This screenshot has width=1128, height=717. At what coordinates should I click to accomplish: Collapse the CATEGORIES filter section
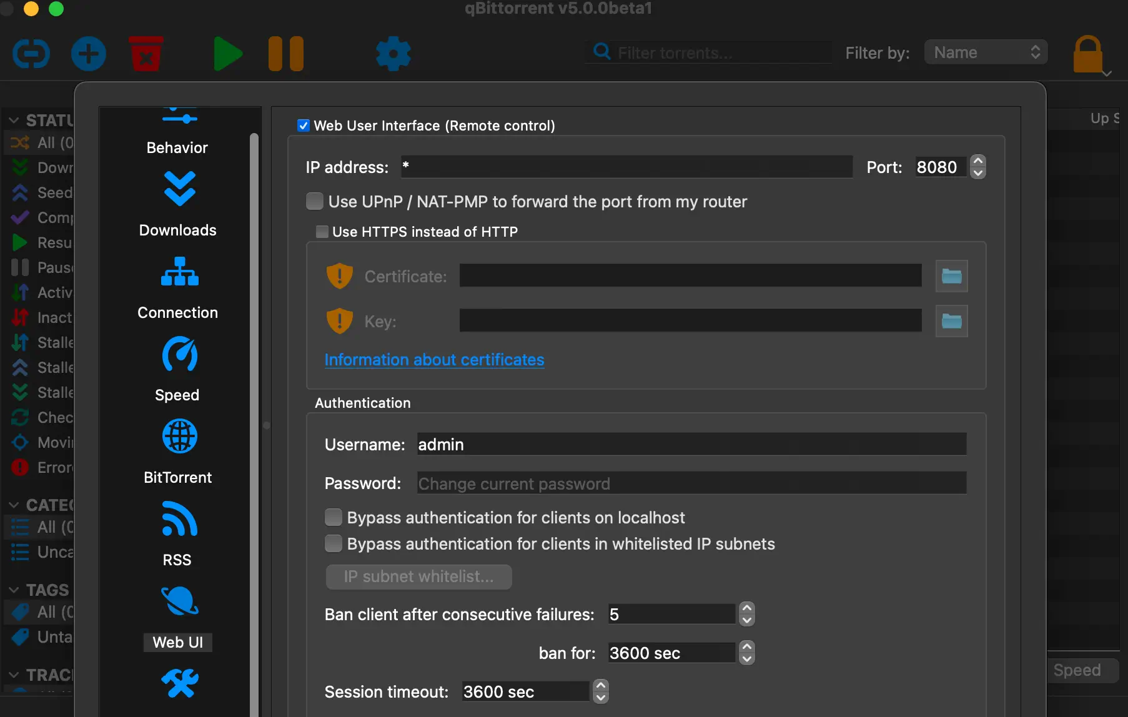[14, 505]
